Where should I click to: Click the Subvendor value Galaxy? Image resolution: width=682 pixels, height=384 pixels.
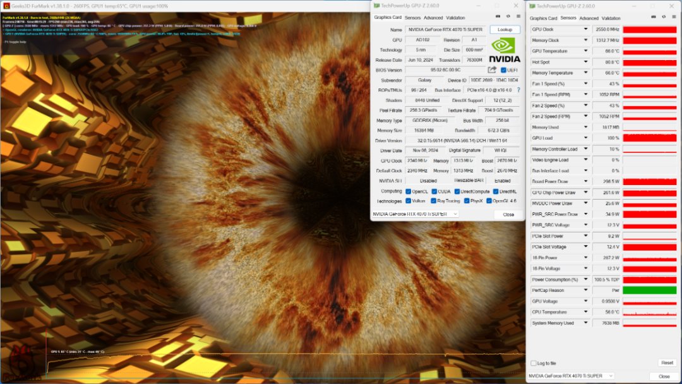coord(424,80)
